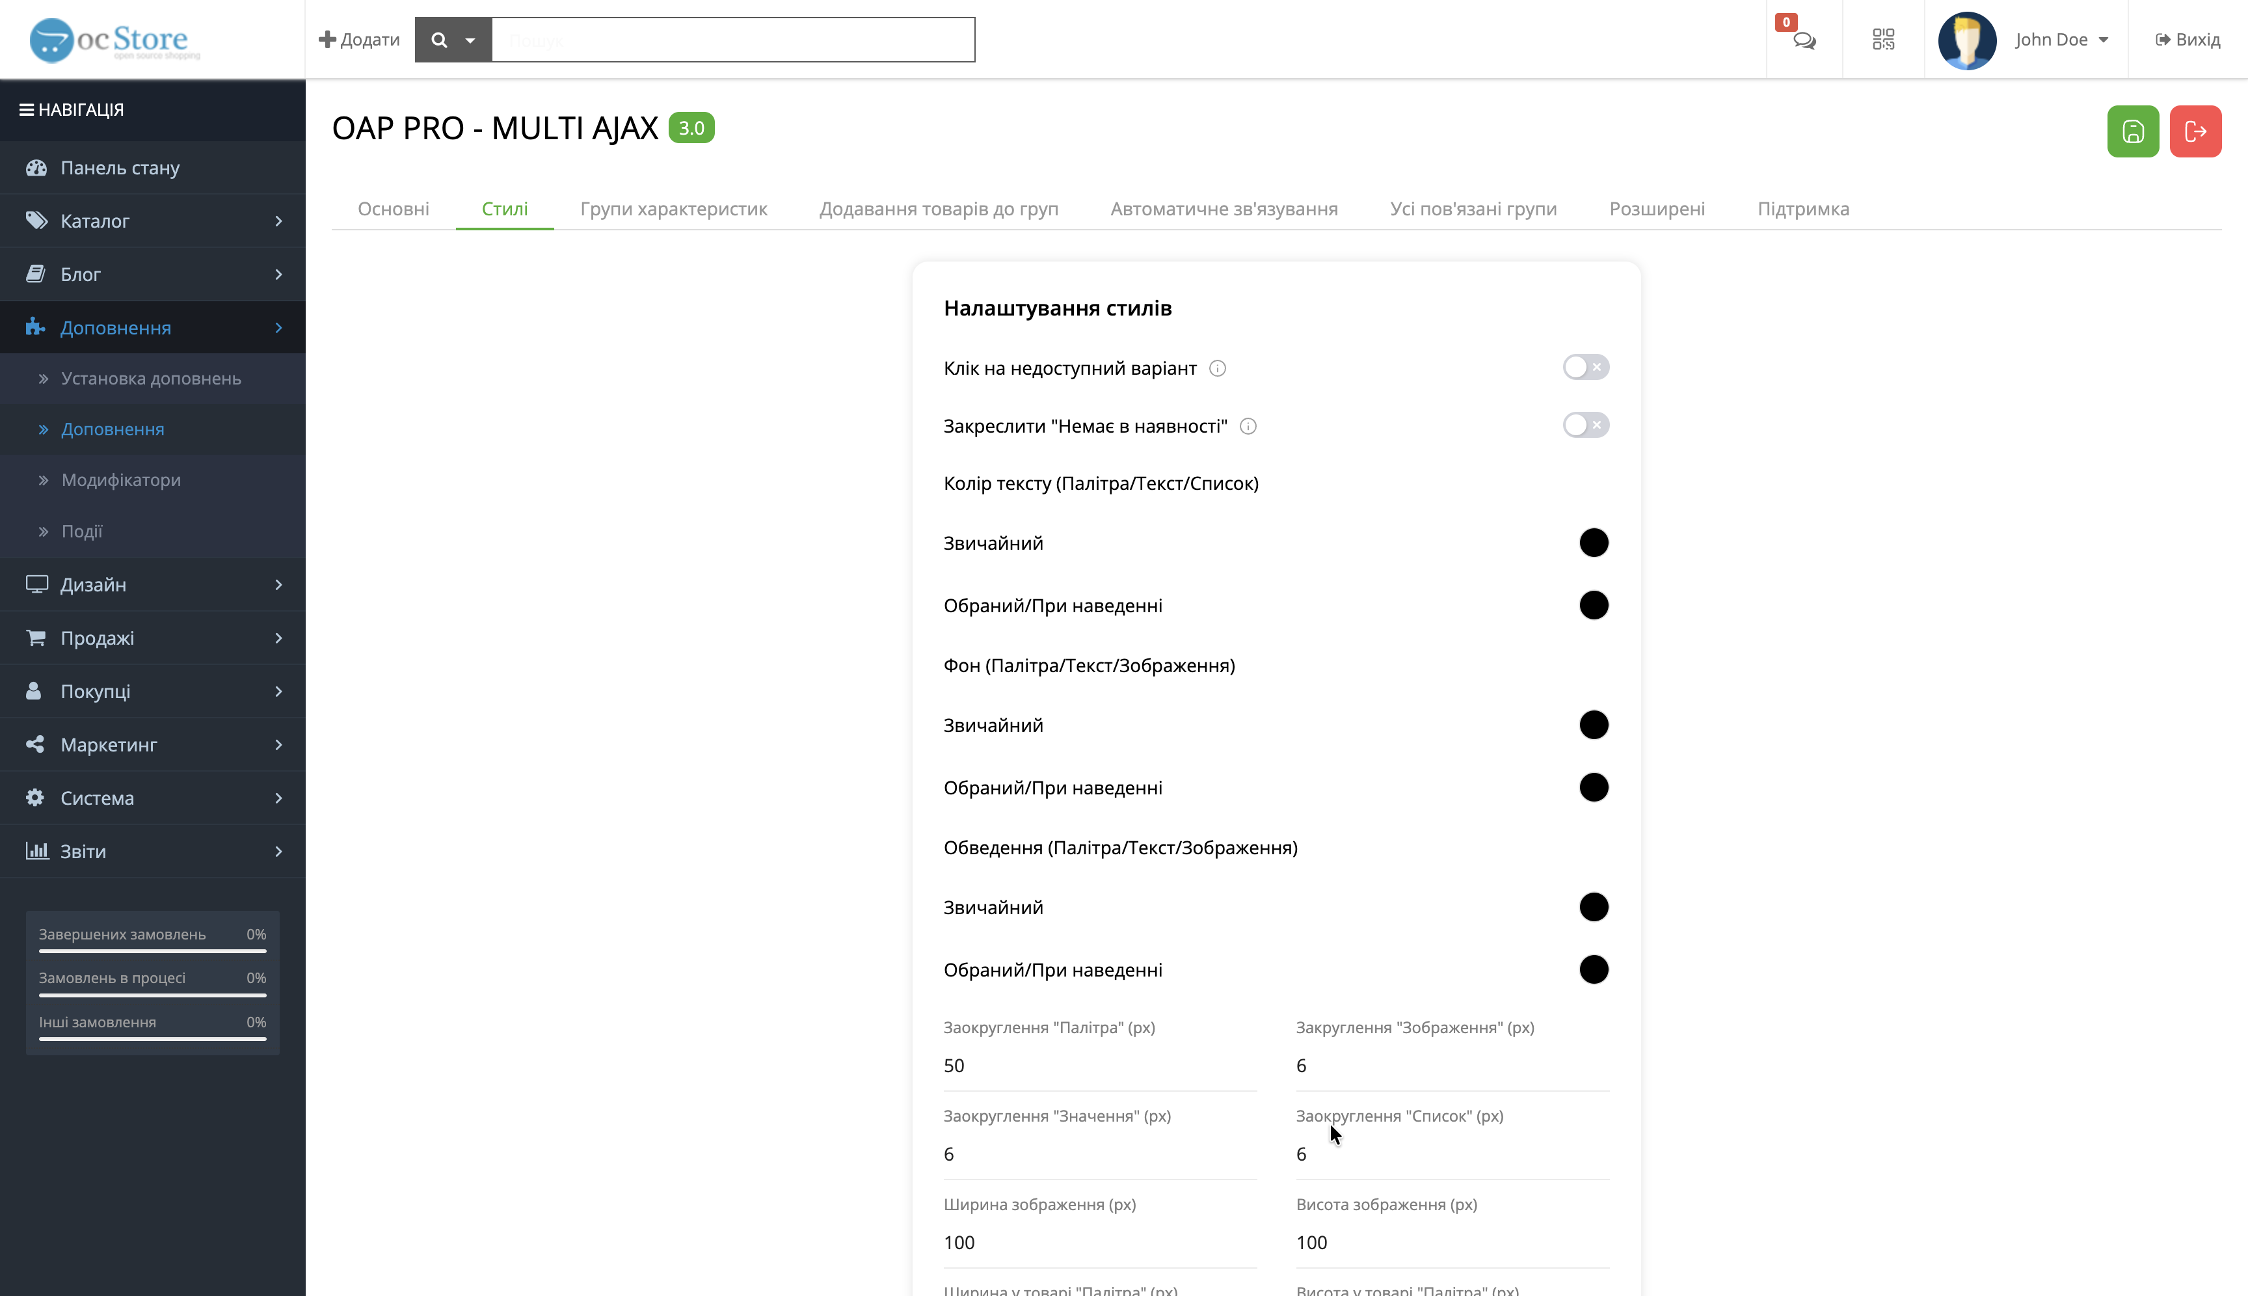Screen dimensions: 2248x1296
Task: Click info icon beside "Клік на недоступний варіант"
Action: [x=1218, y=368]
